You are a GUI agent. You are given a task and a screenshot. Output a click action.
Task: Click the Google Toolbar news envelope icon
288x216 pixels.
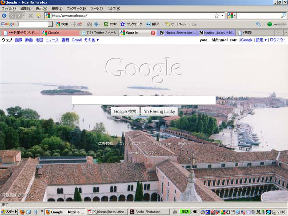point(80,24)
